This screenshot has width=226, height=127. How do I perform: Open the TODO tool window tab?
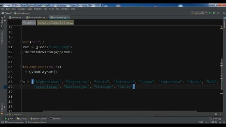click(22, 119)
